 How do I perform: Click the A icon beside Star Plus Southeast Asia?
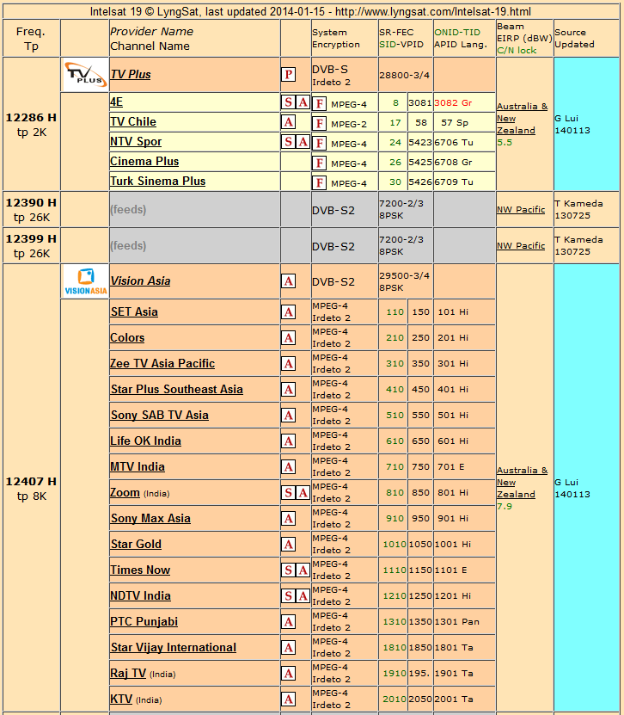[x=288, y=390]
